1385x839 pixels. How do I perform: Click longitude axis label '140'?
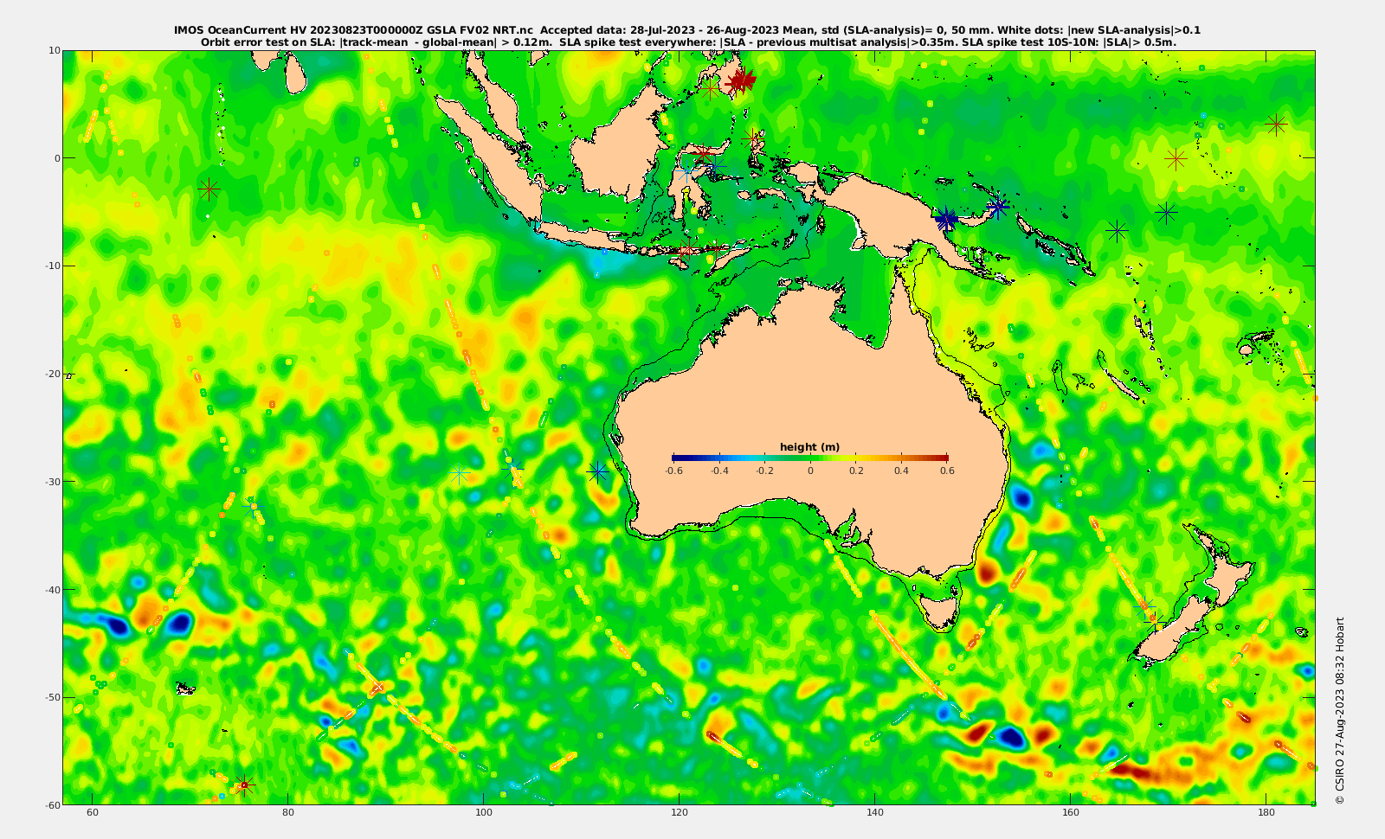point(875,813)
